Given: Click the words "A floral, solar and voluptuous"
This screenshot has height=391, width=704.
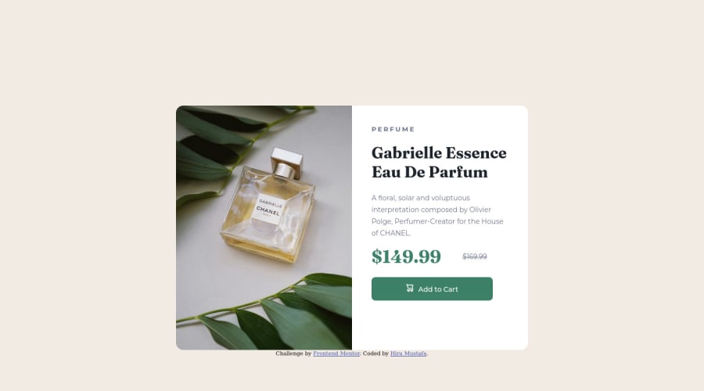Looking at the screenshot, I should [x=421, y=198].
